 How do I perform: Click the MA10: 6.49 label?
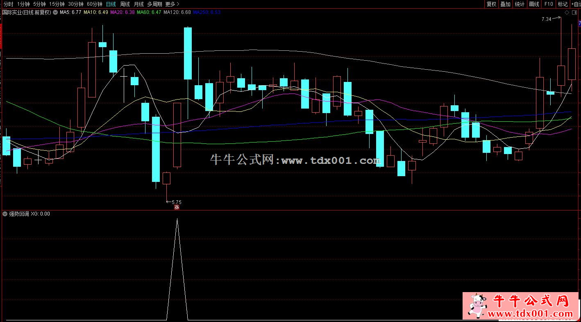coord(96,12)
